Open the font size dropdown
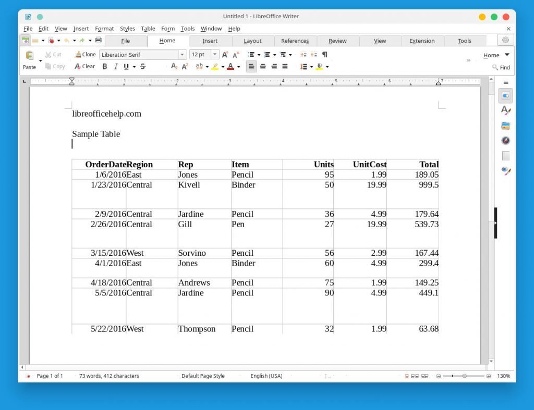This screenshot has height=410, width=534. click(x=215, y=54)
